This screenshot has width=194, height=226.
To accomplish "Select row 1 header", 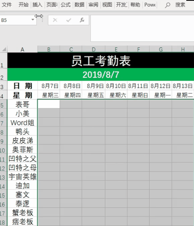I will click(3, 60).
